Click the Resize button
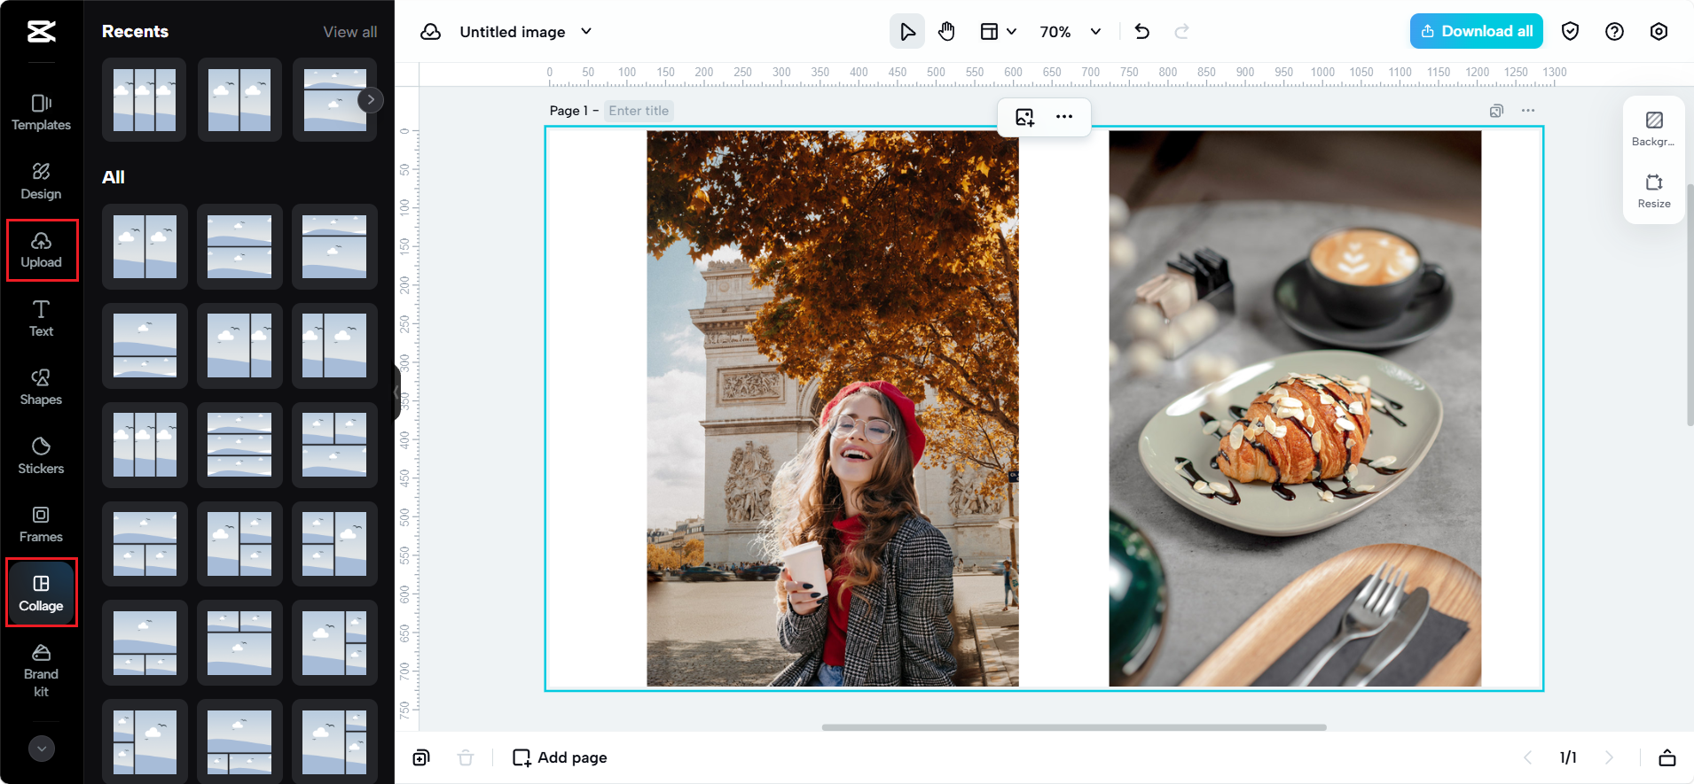Image resolution: width=1694 pixels, height=784 pixels. pyautogui.click(x=1653, y=190)
